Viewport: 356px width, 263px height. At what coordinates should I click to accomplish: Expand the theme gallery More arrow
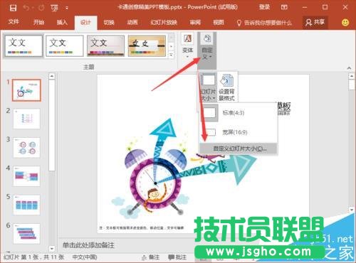point(171,55)
